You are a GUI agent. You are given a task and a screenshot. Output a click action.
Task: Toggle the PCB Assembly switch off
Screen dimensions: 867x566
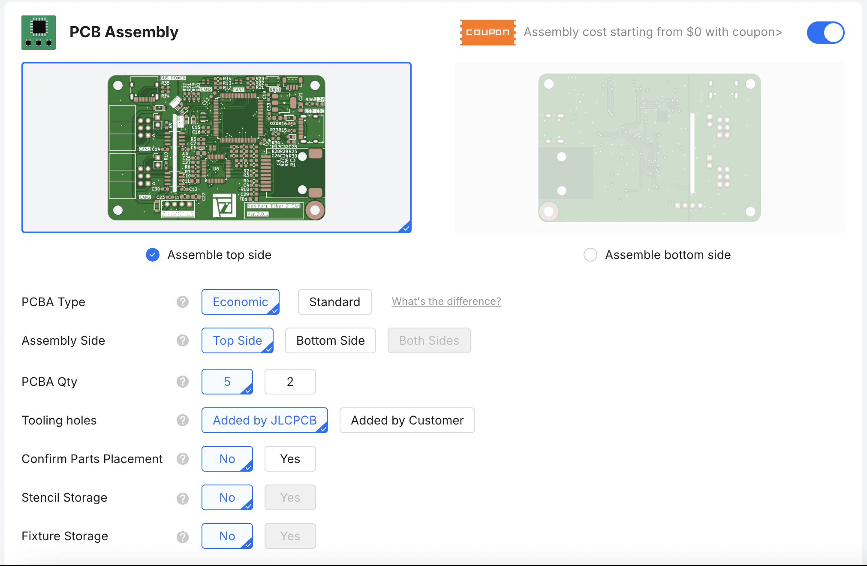tap(825, 33)
